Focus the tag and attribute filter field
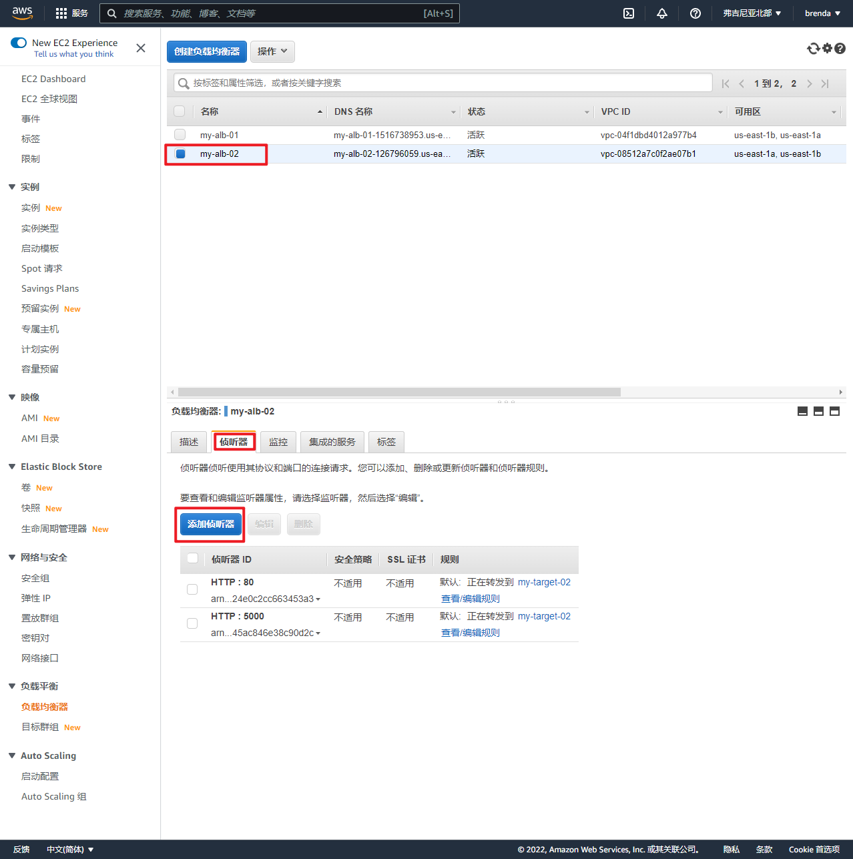Screen dimensions: 853x859 click(443, 83)
